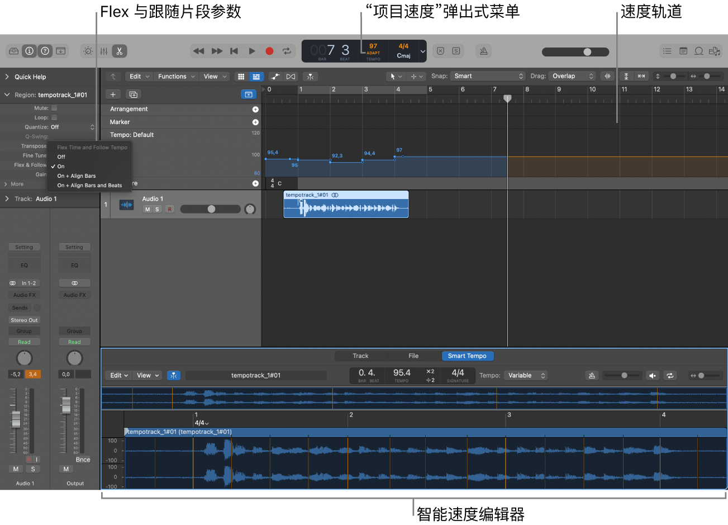Toggle Cycle mode button

click(x=287, y=51)
